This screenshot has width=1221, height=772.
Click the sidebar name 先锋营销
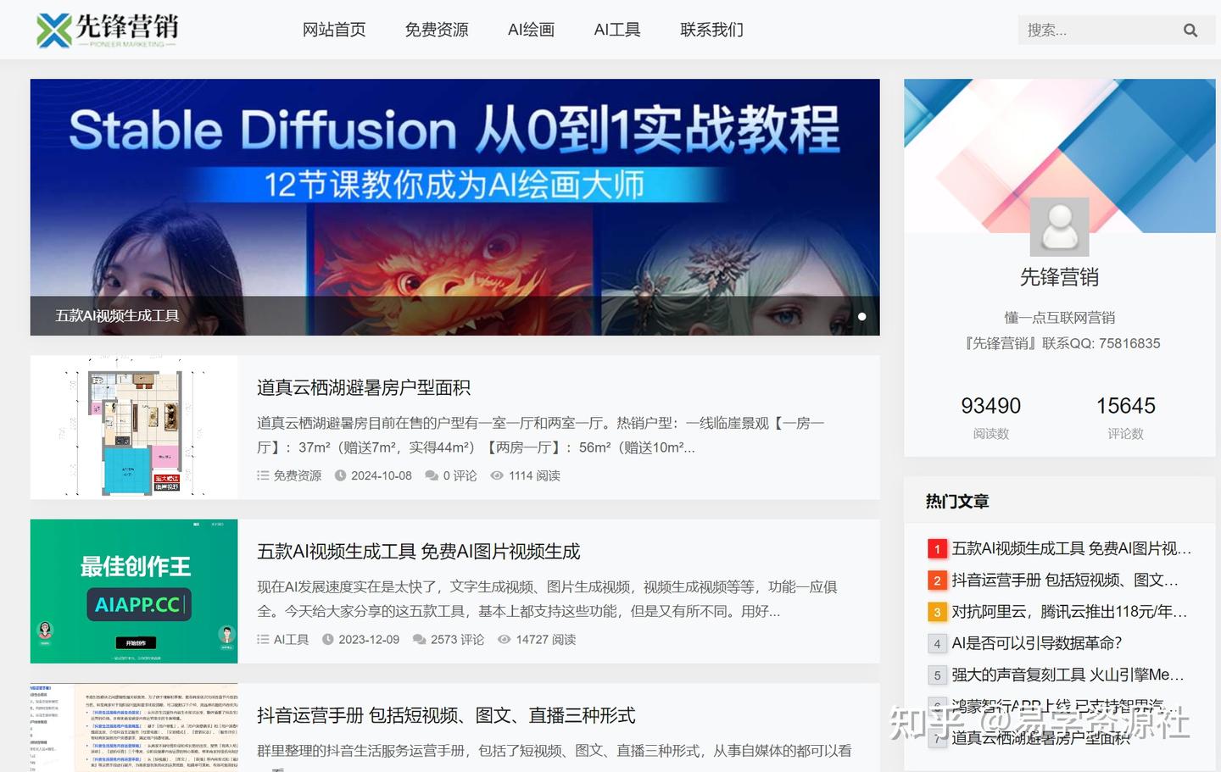point(1059,277)
